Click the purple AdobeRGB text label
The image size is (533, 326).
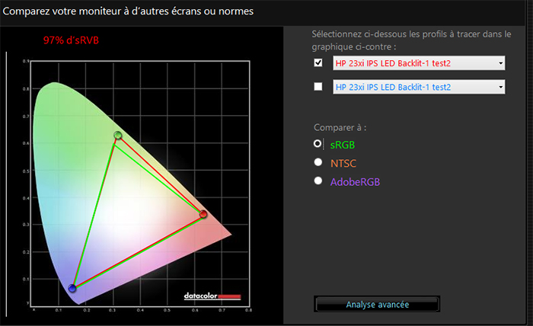[355, 181]
